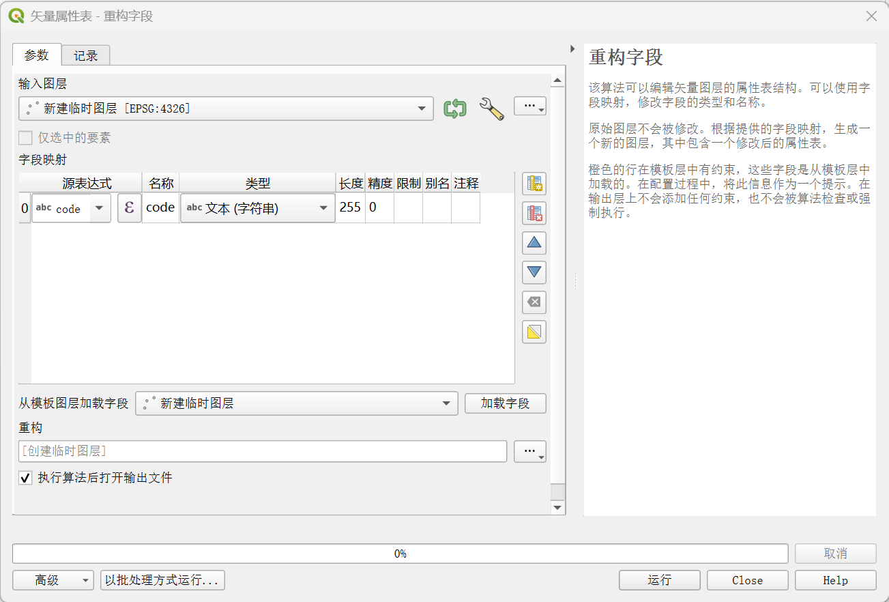This screenshot has width=889, height=602.
Task: Click the 0% progress bar
Action: [400, 554]
